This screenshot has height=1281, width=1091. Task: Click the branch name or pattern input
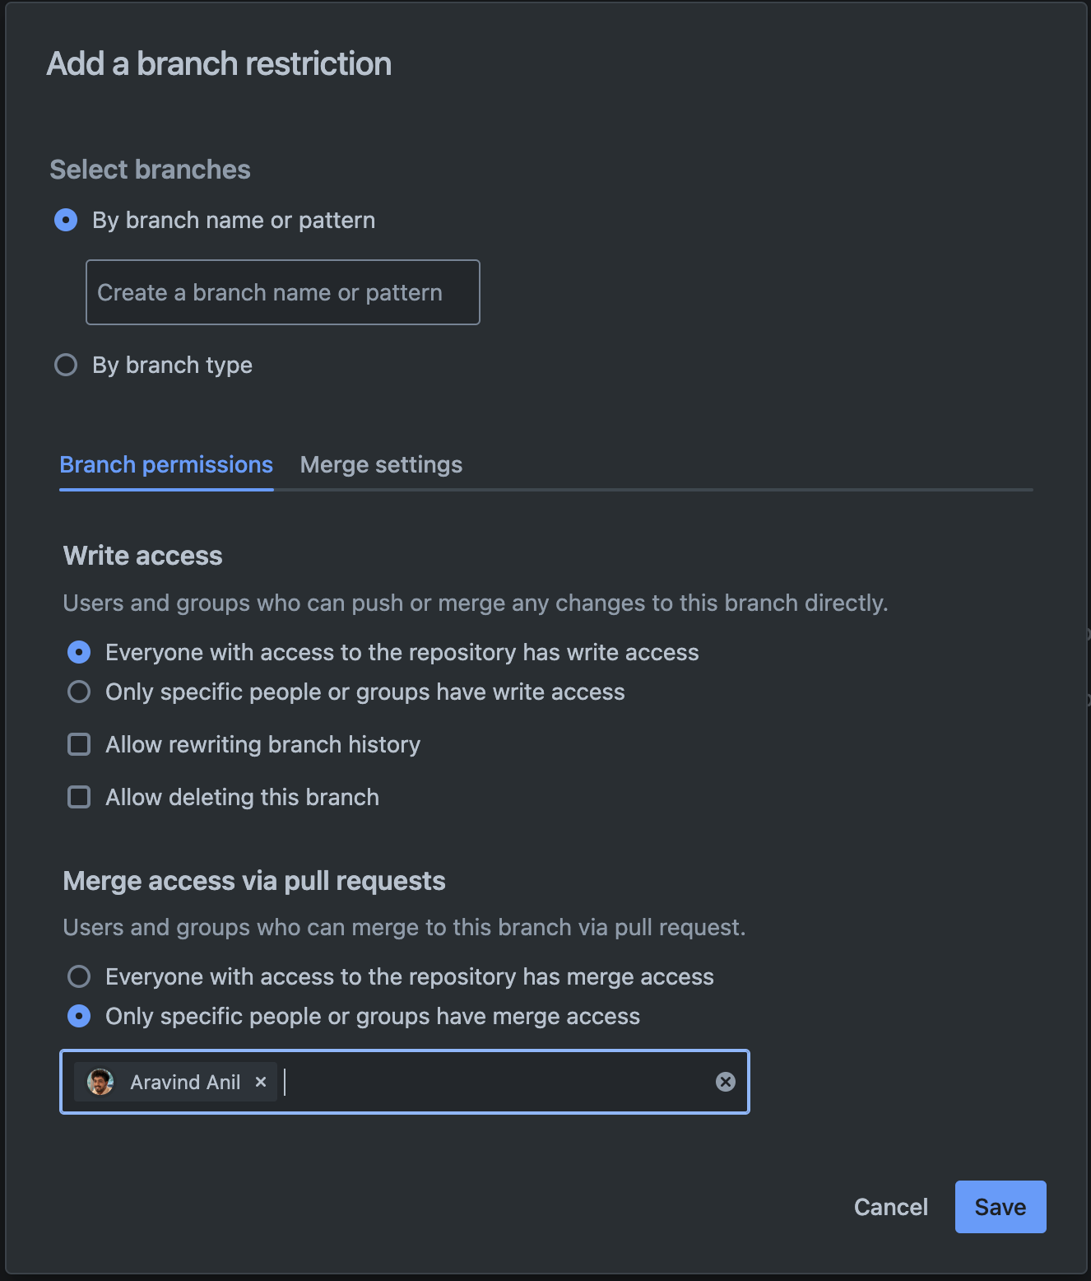[x=282, y=292]
